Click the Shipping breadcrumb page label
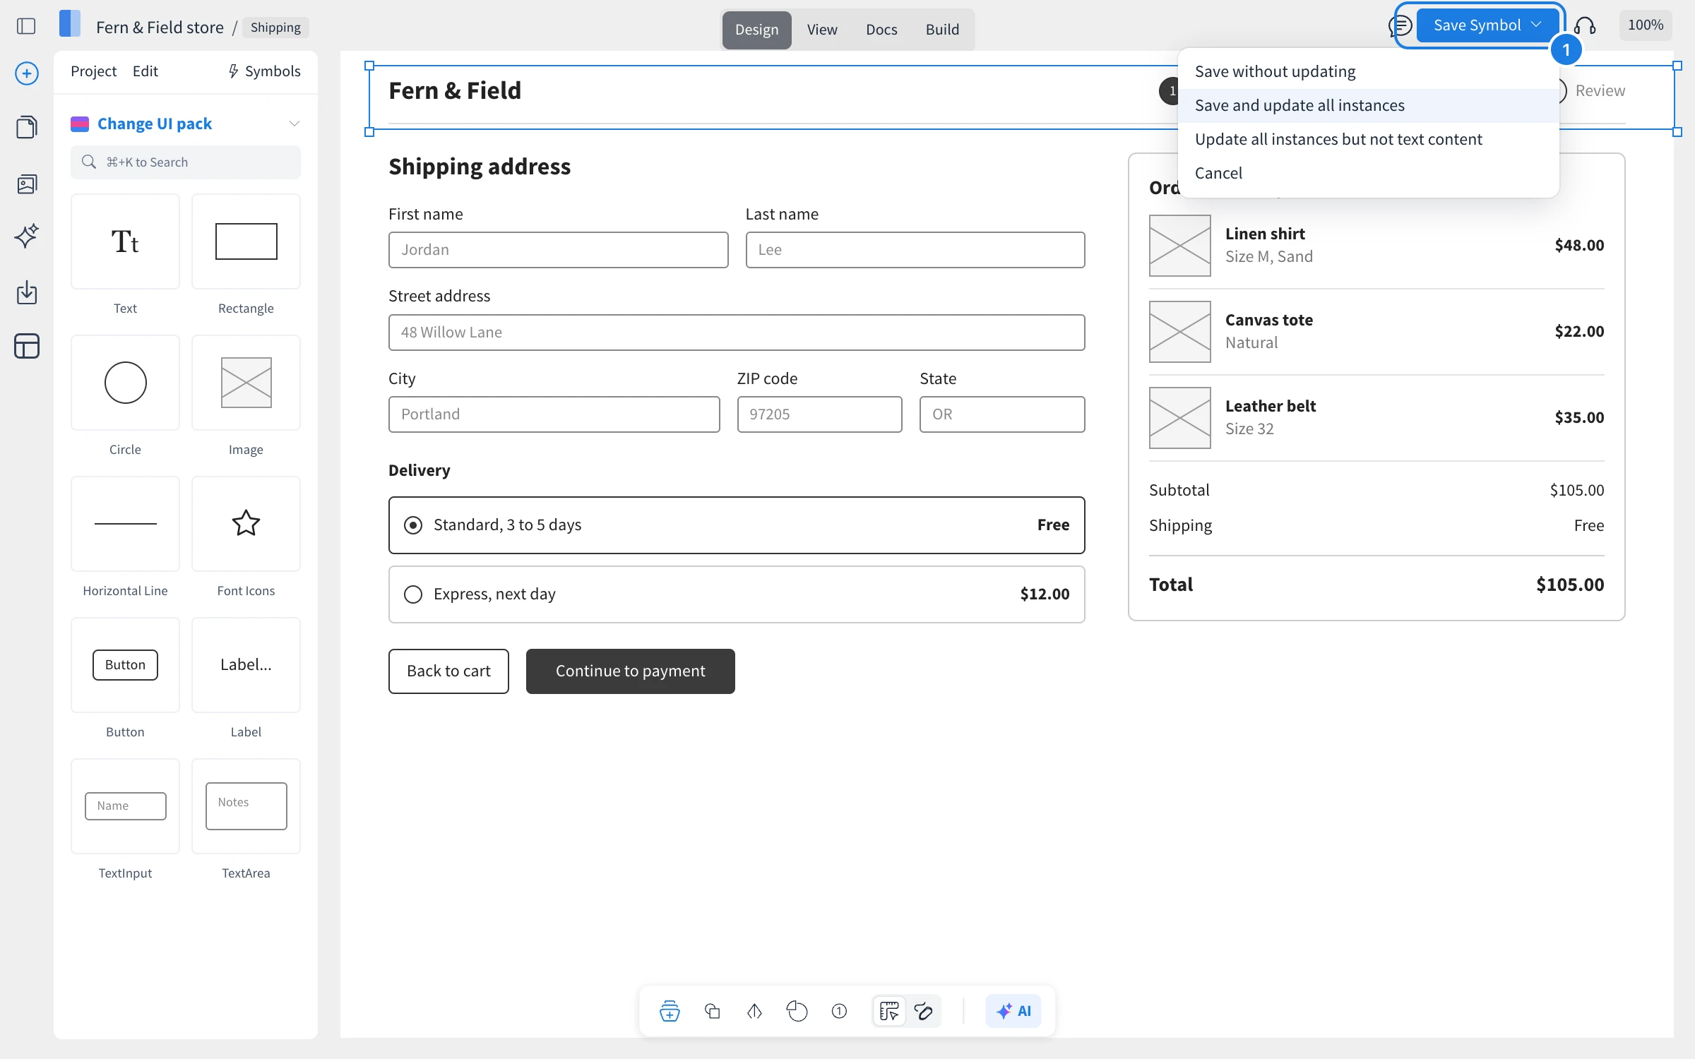The height and width of the screenshot is (1059, 1695). [x=275, y=28]
